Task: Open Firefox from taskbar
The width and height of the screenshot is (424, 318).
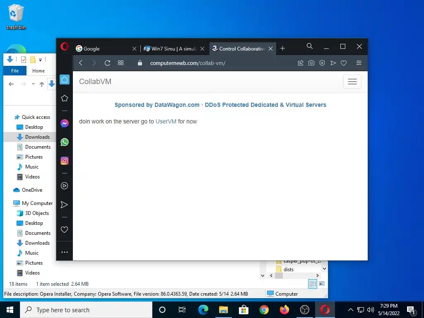Action: (x=284, y=310)
